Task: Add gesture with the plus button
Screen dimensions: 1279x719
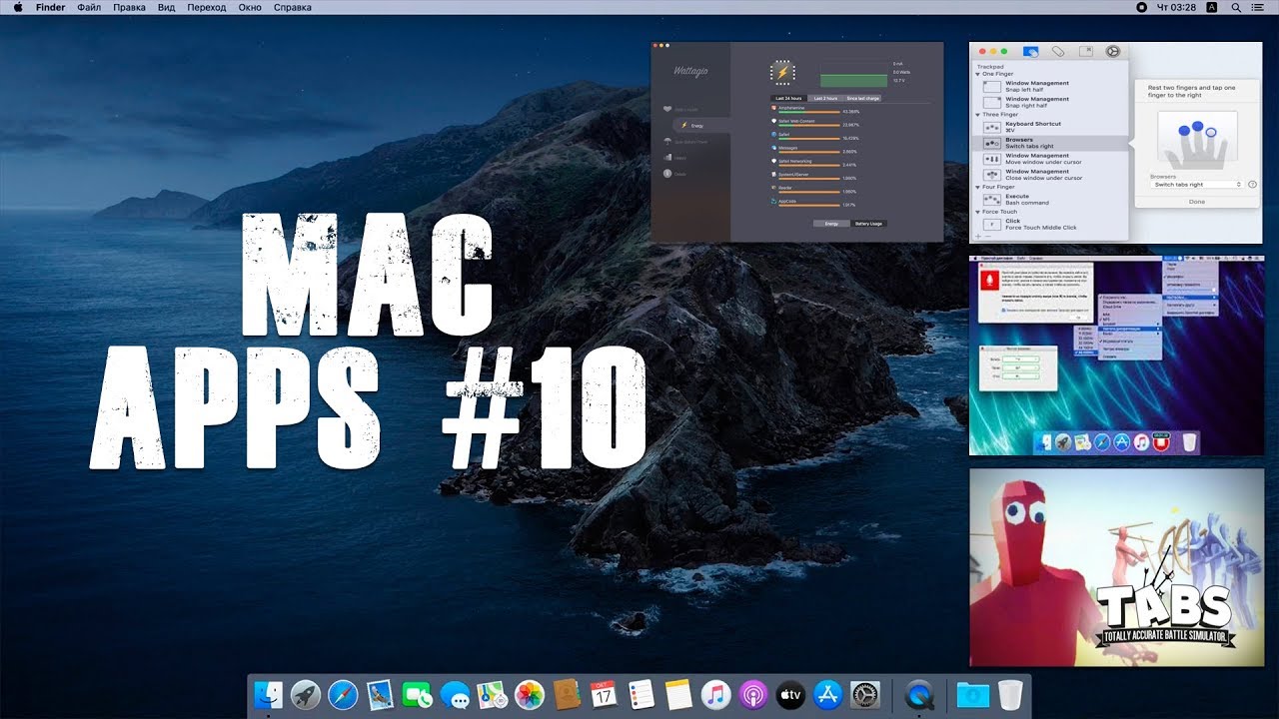Action: 979,236
